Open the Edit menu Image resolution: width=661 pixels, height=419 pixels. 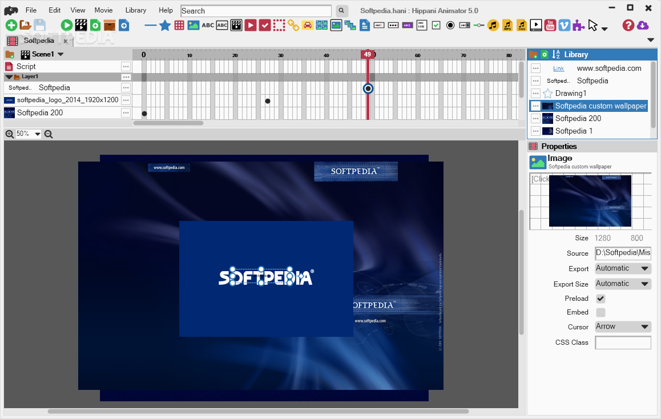tap(54, 10)
